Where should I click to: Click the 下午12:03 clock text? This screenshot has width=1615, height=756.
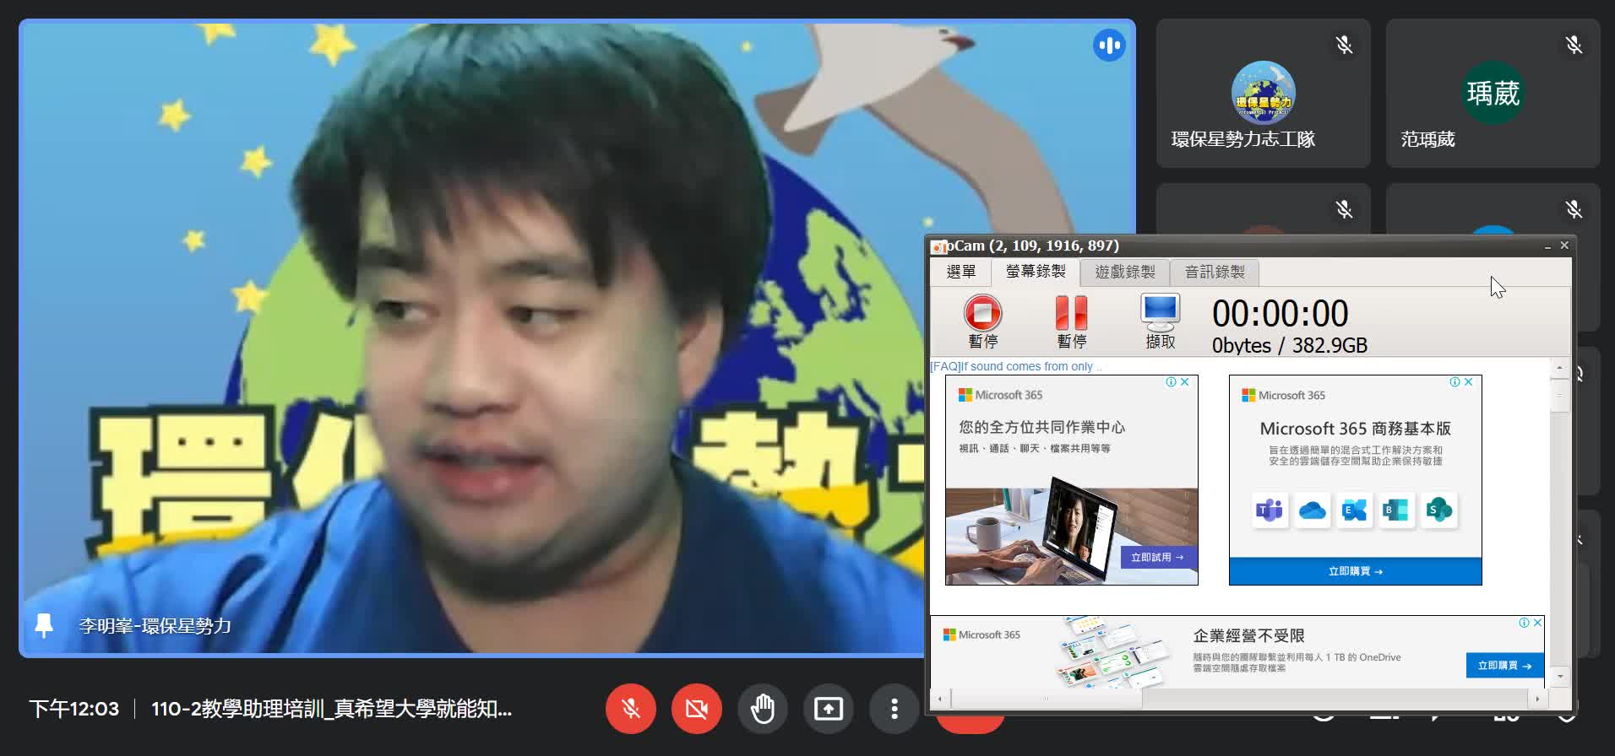(74, 709)
